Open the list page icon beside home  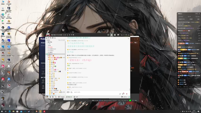[115, 35]
